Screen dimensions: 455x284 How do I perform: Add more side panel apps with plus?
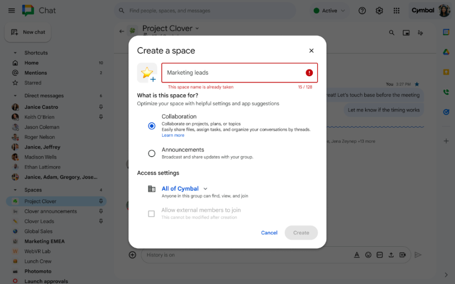(x=446, y=141)
